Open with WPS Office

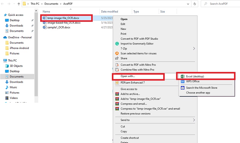(193, 81)
